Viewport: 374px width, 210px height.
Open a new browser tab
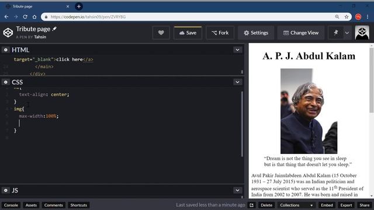click(x=79, y=6)
